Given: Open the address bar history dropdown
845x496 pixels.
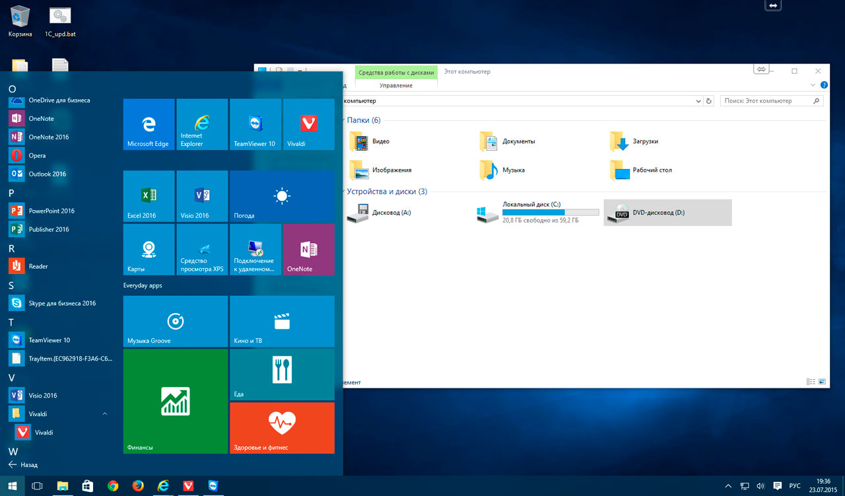Looking at the screenshot, I should click(698, 101).
